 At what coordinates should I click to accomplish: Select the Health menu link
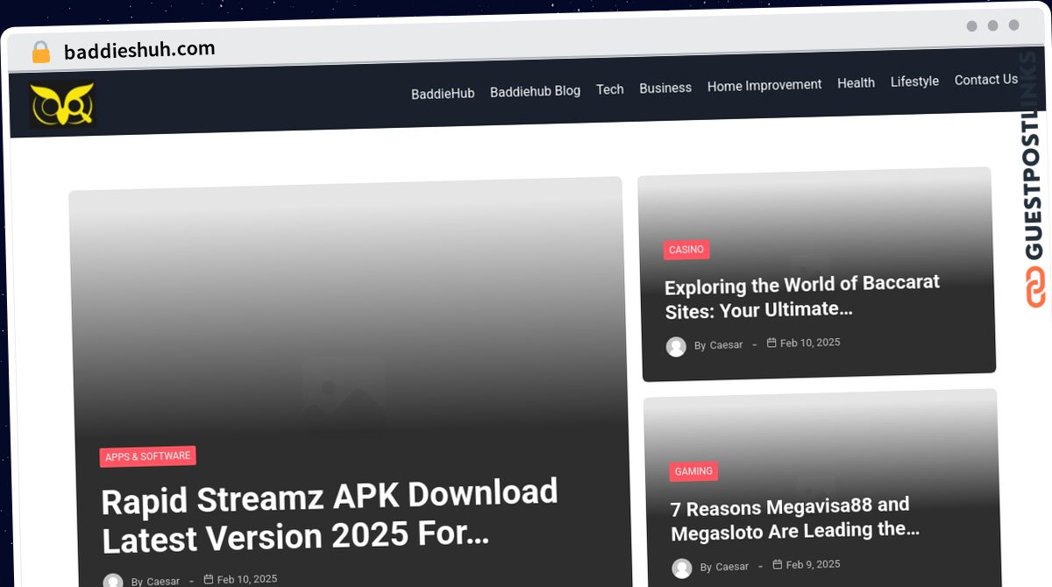pyautogui.click(x=856, y=82)
